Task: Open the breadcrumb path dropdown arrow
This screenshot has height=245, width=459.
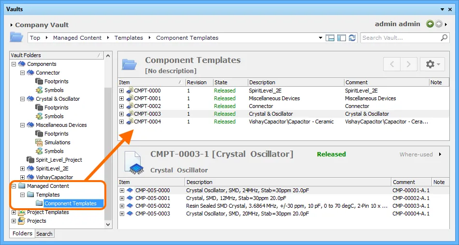Action: click(320, 38)
